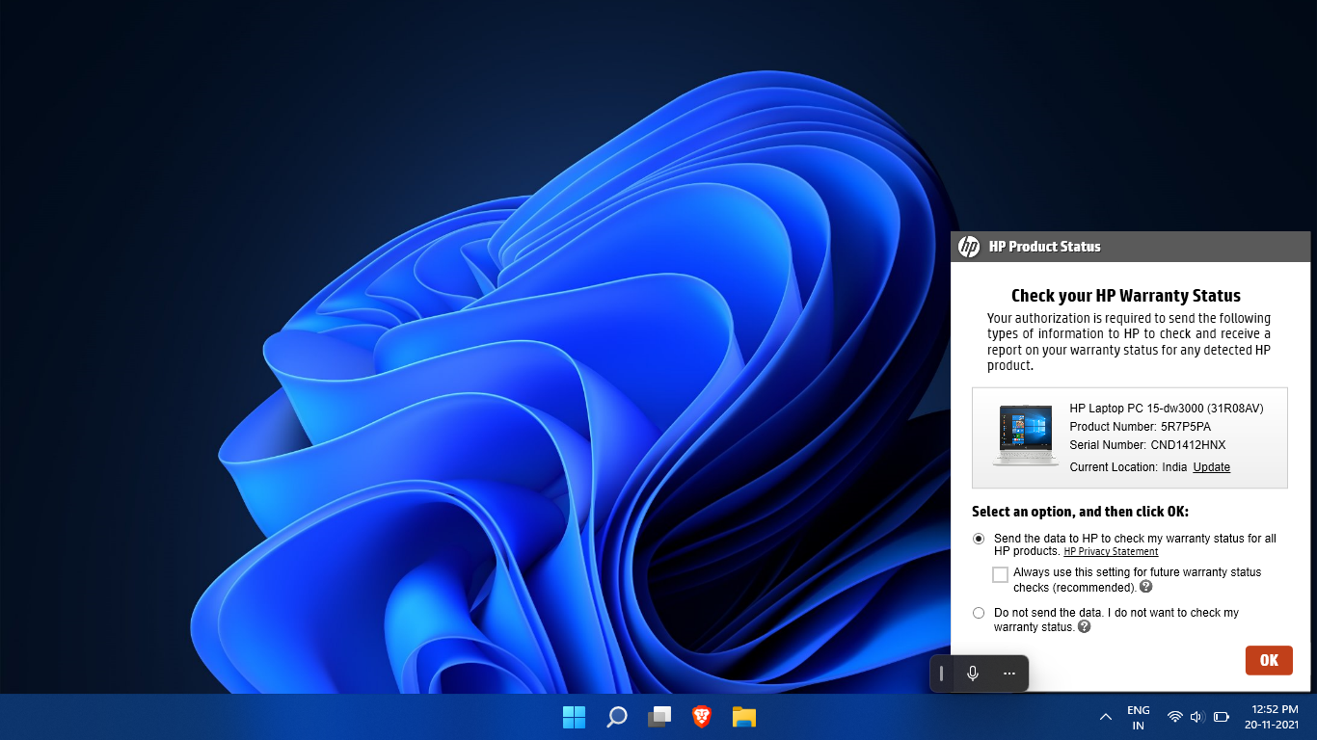
Task: Click the HP laptop product thumbnail
Action: pyautogui.click(x=1025, y=436)
